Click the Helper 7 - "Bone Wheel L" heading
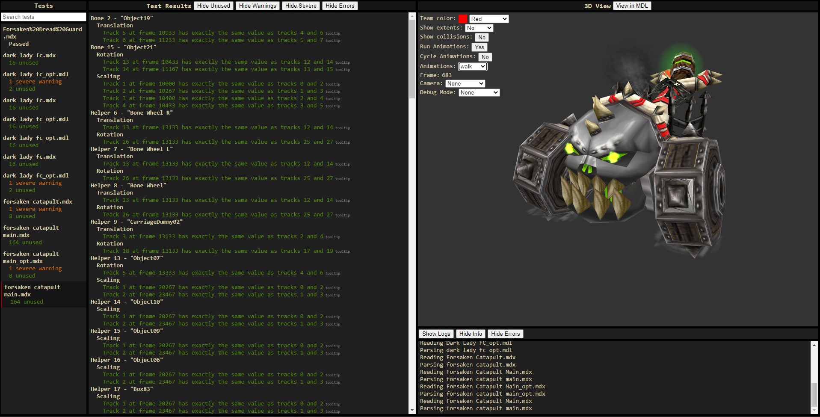 click(132, 149)
